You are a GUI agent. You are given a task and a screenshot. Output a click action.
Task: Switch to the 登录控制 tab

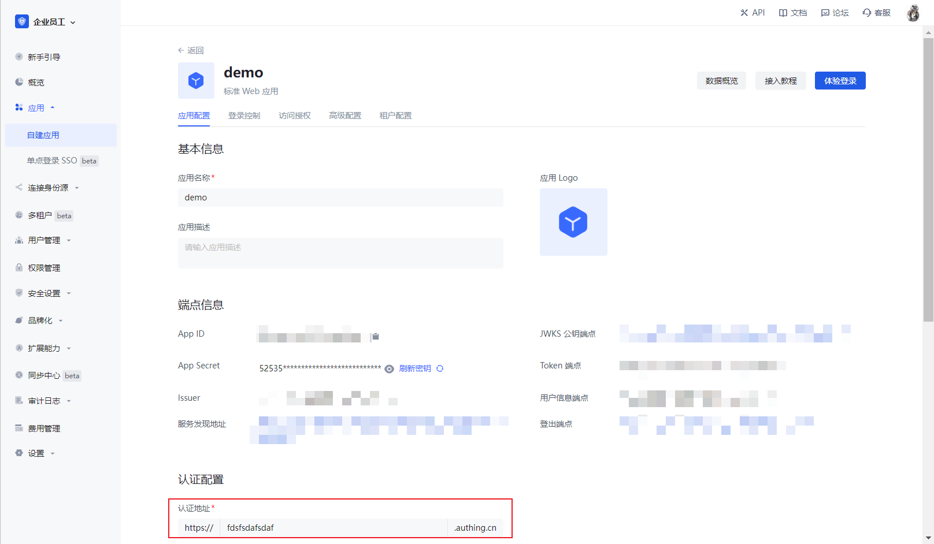click(244, 115)
